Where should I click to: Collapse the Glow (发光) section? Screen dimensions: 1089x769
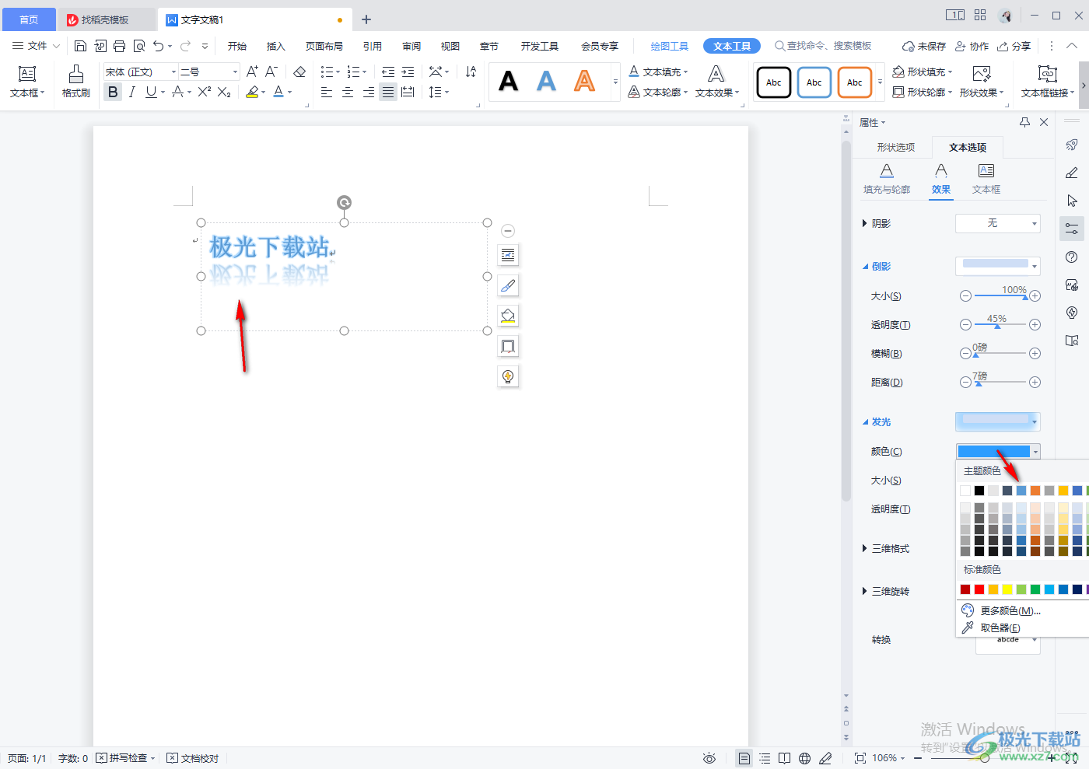coord(866,421)
